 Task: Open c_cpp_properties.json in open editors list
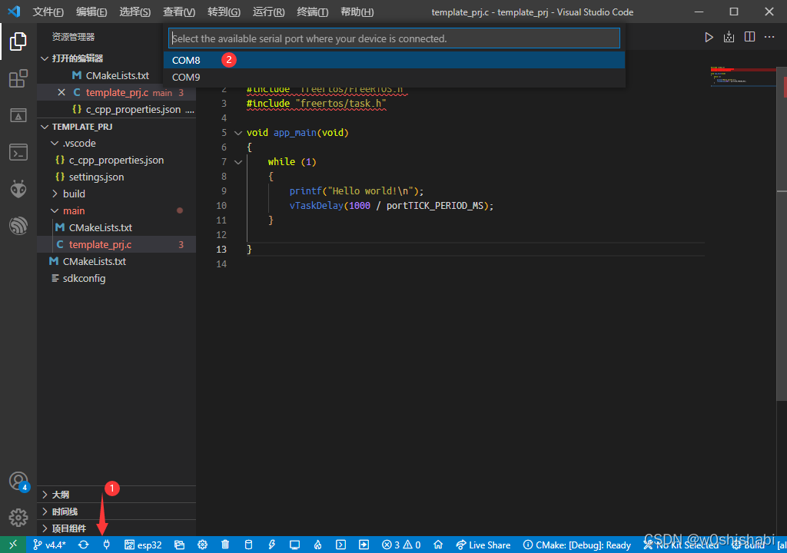click(x=117, y=109)
